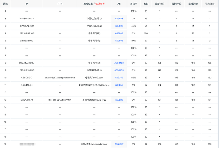Click hop number 14
Viewport: 219px width, 148px height.
[5, 107]
